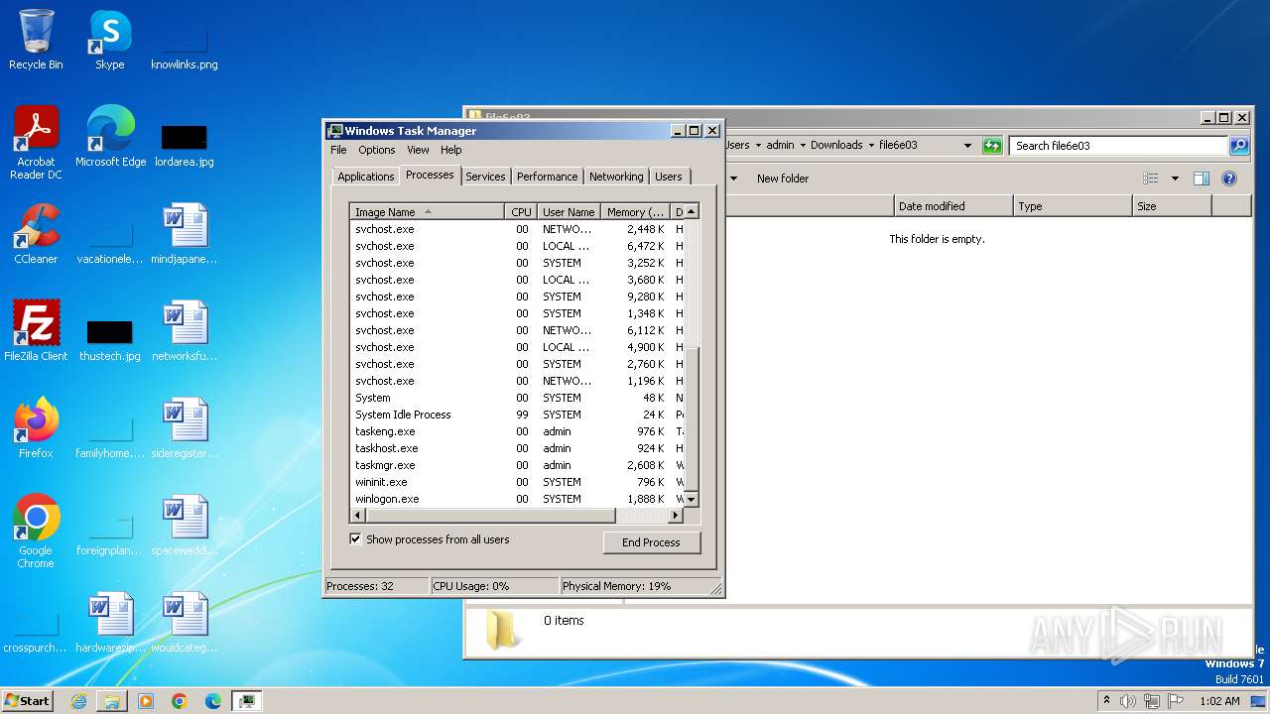Launch Firefox from the desktop icon
The height and width of the screenshot is (714, 1270).
pos(36,428)
